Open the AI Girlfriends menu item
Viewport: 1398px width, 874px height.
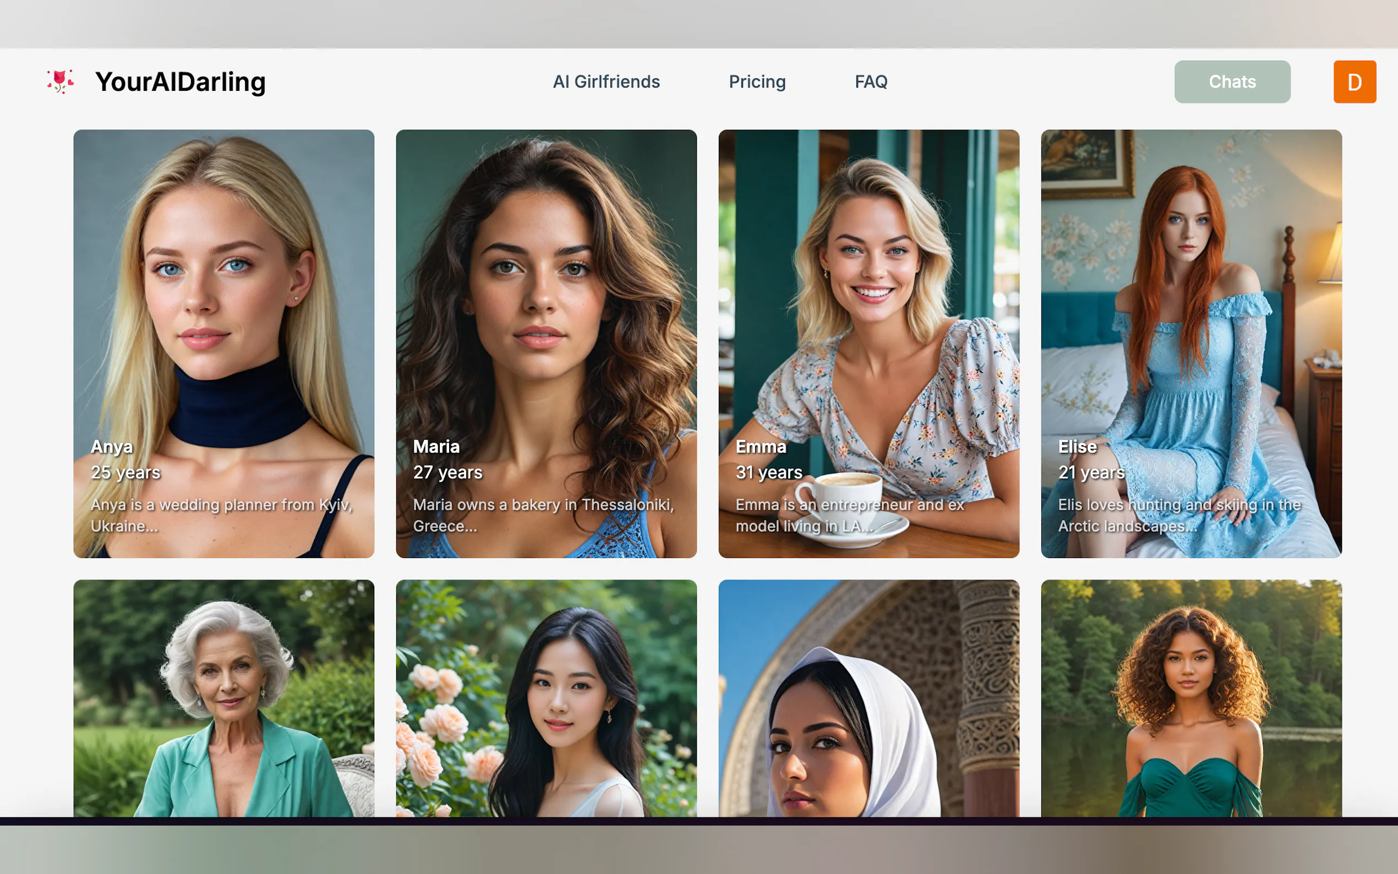(605, 81)
